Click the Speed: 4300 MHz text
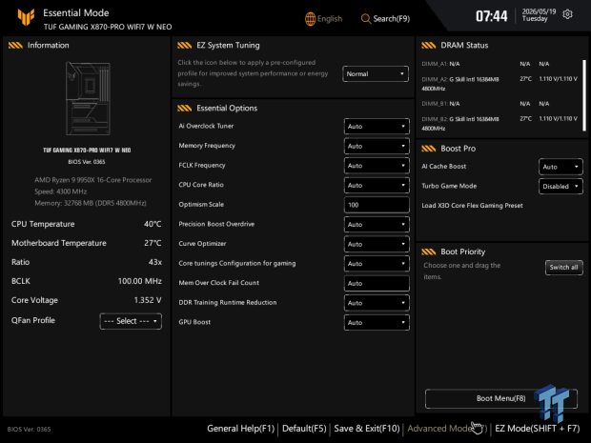Screen dimensions: 591x443 [61, 191]
